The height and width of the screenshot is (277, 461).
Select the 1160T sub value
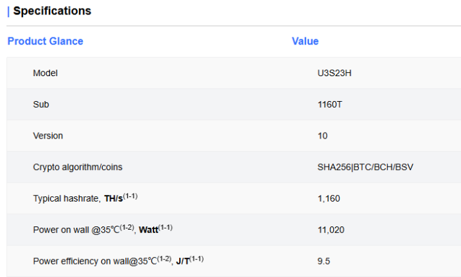(x=330, y=104)
